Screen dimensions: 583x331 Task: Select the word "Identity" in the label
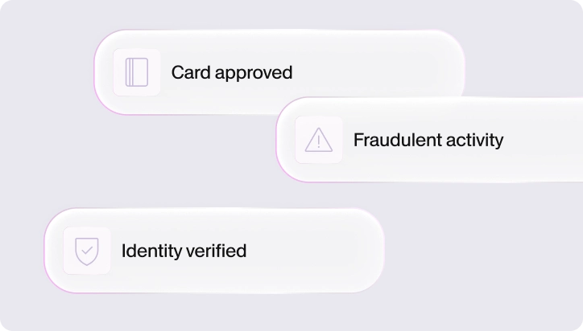[x=151, y=251]
